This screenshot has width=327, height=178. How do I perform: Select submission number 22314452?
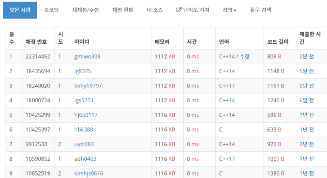tap(38, 57)
